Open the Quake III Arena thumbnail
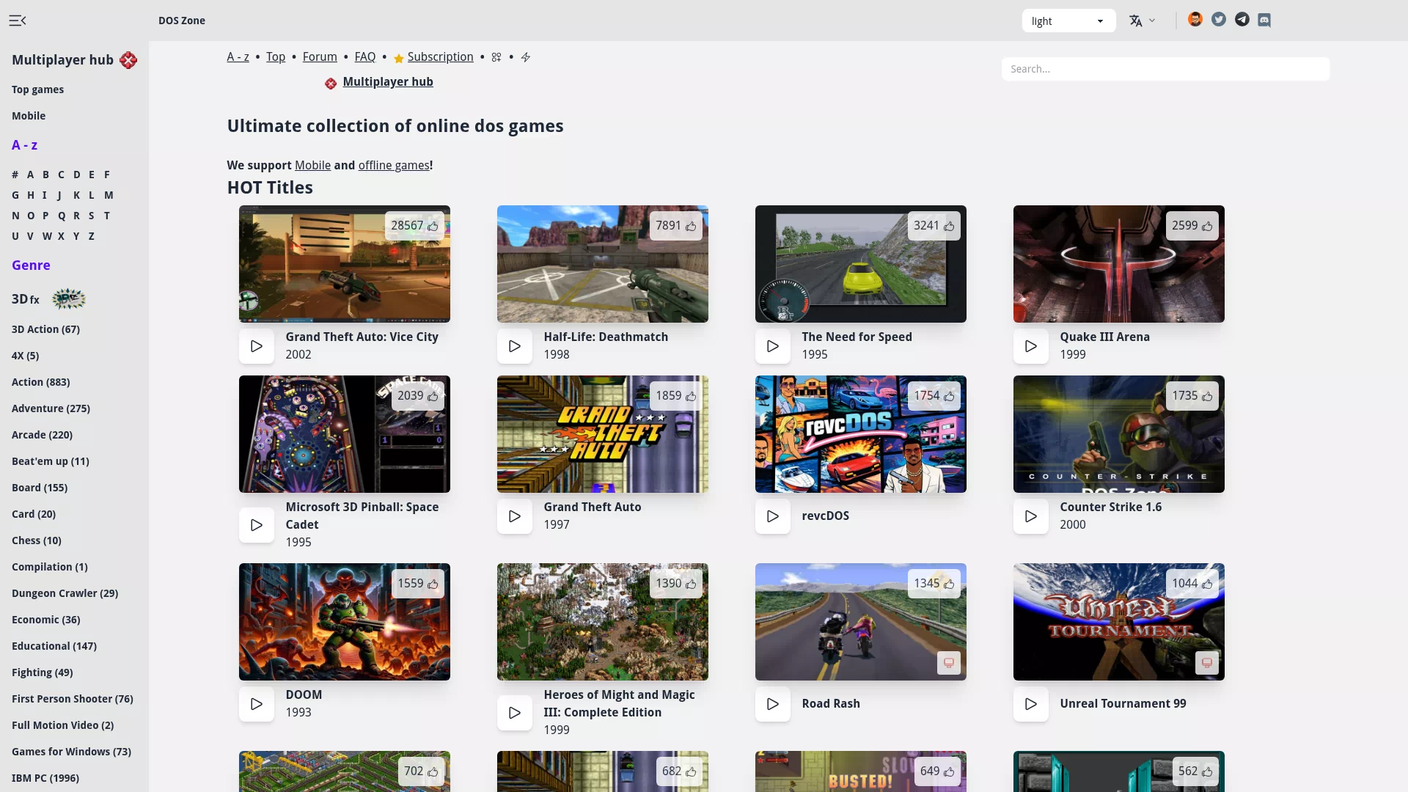 [1119, 264]
